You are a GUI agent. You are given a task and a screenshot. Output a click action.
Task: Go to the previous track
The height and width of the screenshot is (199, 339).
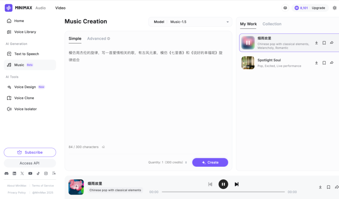click(210, 184)
